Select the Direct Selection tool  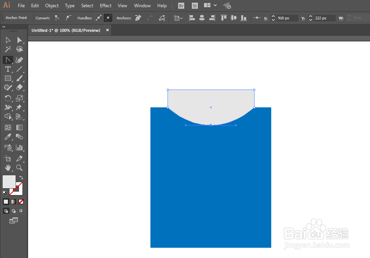tap(19, 40)
